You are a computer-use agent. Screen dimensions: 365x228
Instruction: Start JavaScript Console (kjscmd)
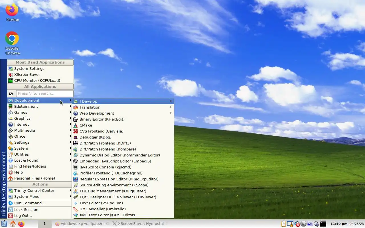[x=123, y=167]
